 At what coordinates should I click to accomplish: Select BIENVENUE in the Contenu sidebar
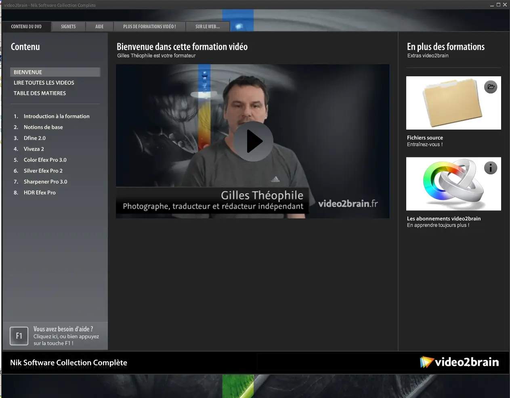[55, 72]
